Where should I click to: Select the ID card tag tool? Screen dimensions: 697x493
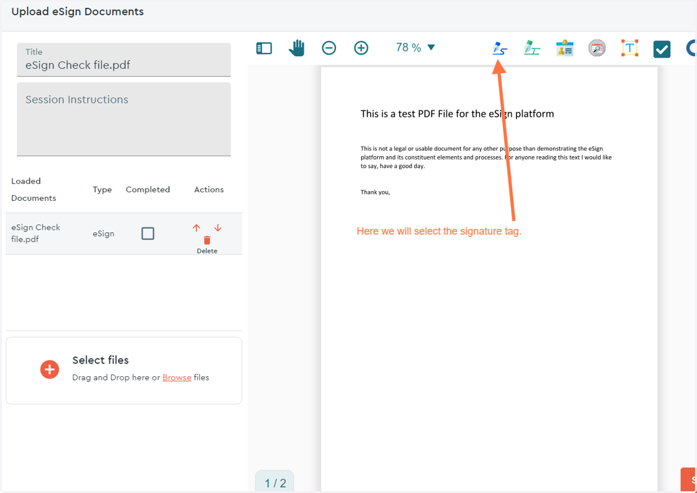[x=565, y=48]
